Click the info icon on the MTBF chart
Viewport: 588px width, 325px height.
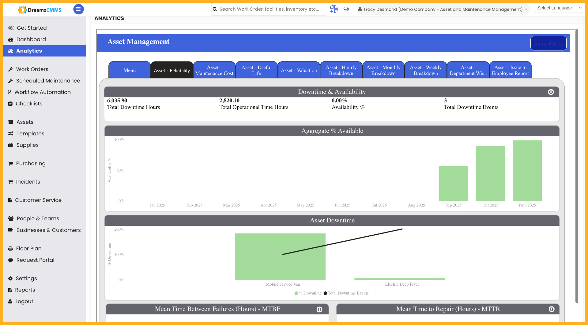319,309
